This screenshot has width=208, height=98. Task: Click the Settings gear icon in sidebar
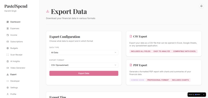(7, 87)
